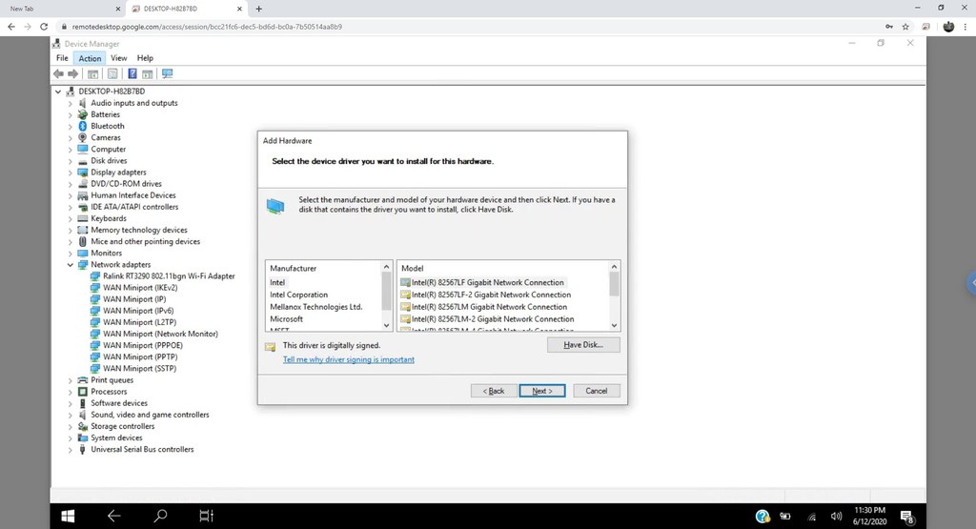Select Intel Corporation manufacturer
976x529 pixels.
[298, 295]
